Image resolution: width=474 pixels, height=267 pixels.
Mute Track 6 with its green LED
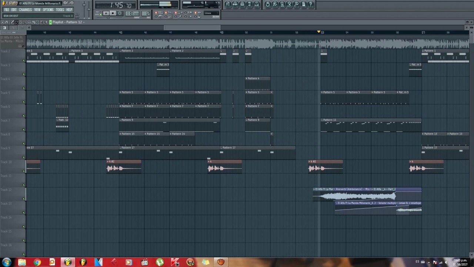tap(23, 116)
